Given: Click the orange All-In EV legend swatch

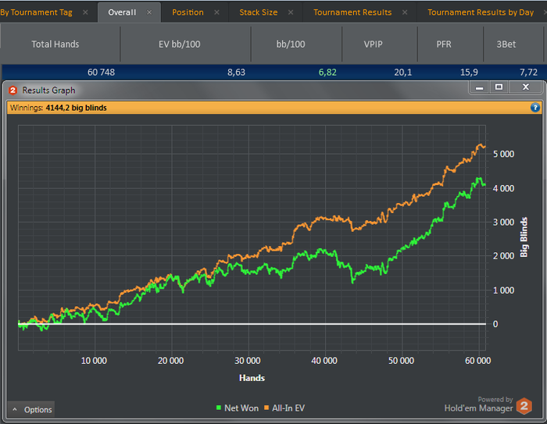Looking at the screenshot, I should 266,408.
